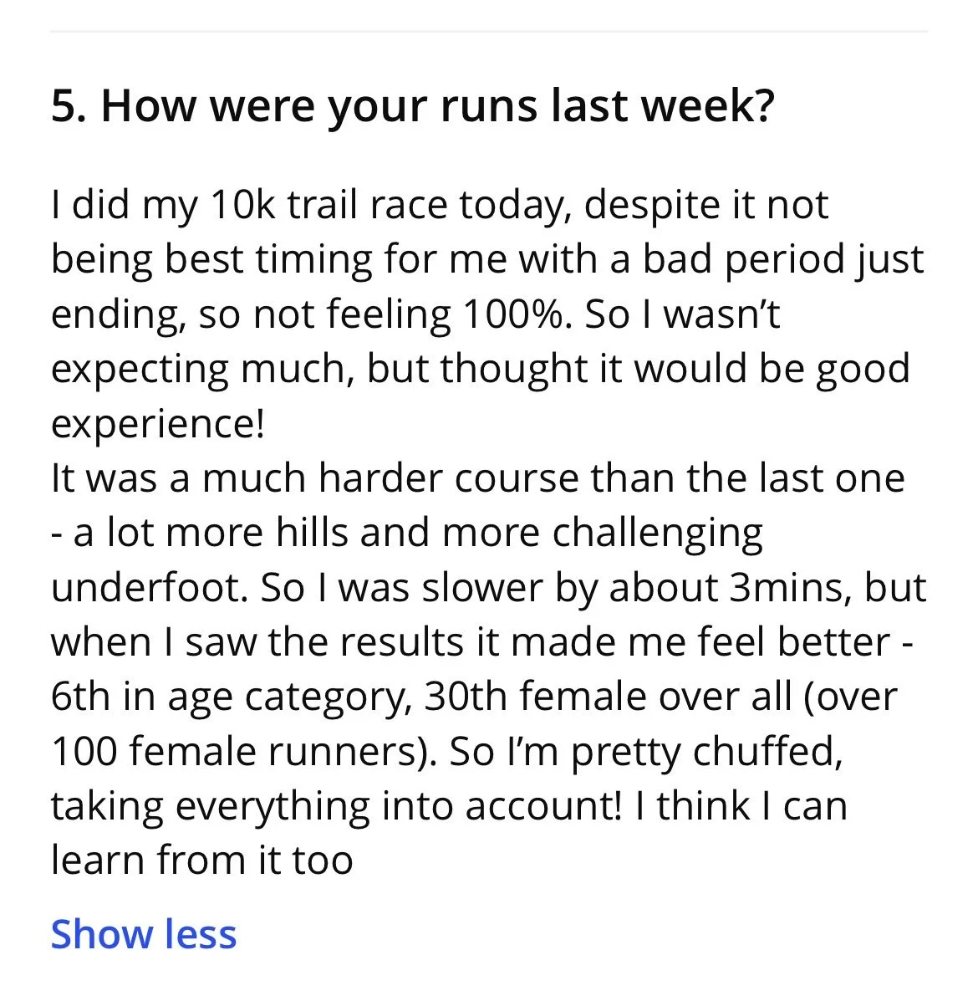Click the words 'pretty chuffed'
Image resolution: width=978 pixels, height=1001 pixels.
coord(707,752)
